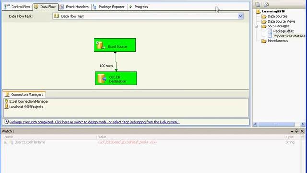Open the Event Handlers tab
Screen dimensions: 307x173
74,7
